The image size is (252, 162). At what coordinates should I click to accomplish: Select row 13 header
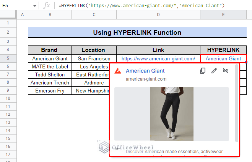(x=8, y=123)
